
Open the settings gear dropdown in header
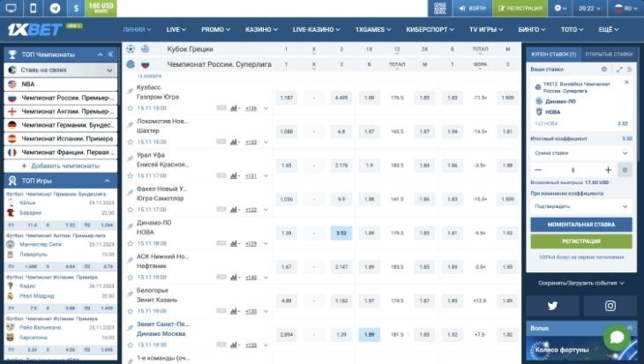pyautogui.click(x=560, y=8)
